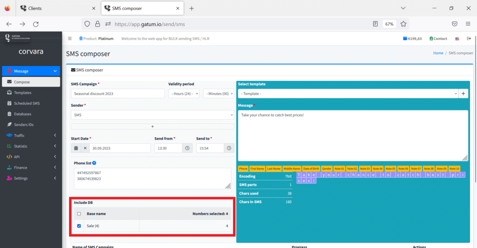The image size is (477, 248).
Task: Click the SMS Campaign name input field
Action: [118, 94]
